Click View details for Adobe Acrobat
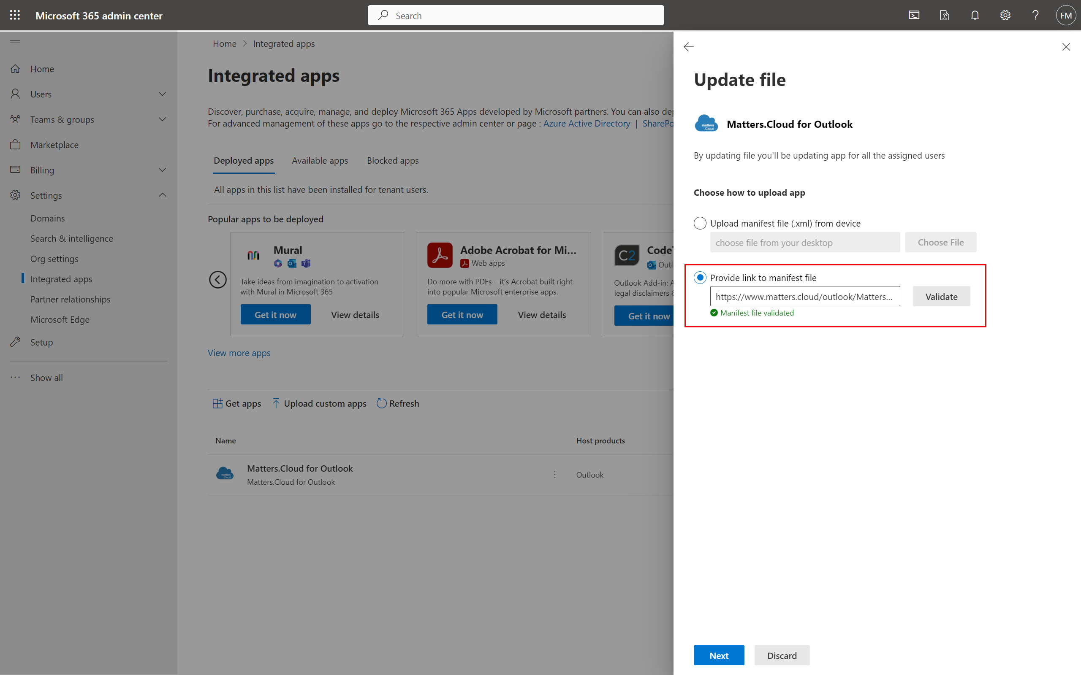 tap(542, 314)
